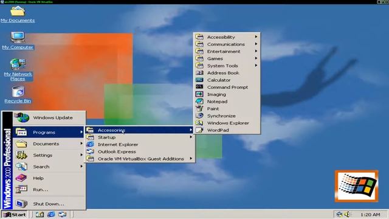Screen dimensions: 389x219
Task: Click the Show Desktop quick launch icon
Action: click(40, 214)
